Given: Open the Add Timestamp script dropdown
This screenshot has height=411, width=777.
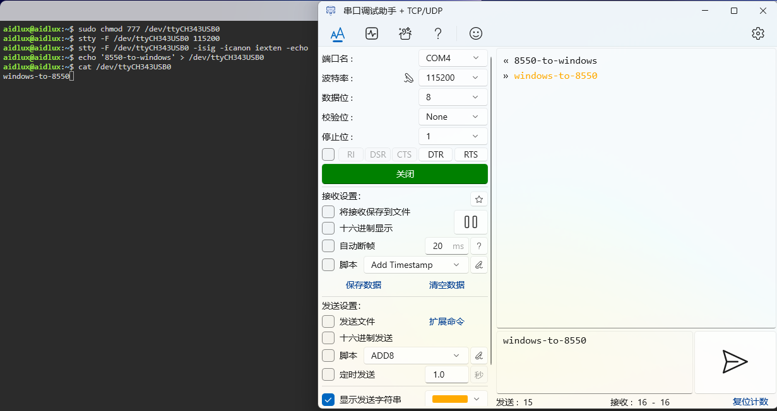Looking at the screenshot, I should click(416, 265).
